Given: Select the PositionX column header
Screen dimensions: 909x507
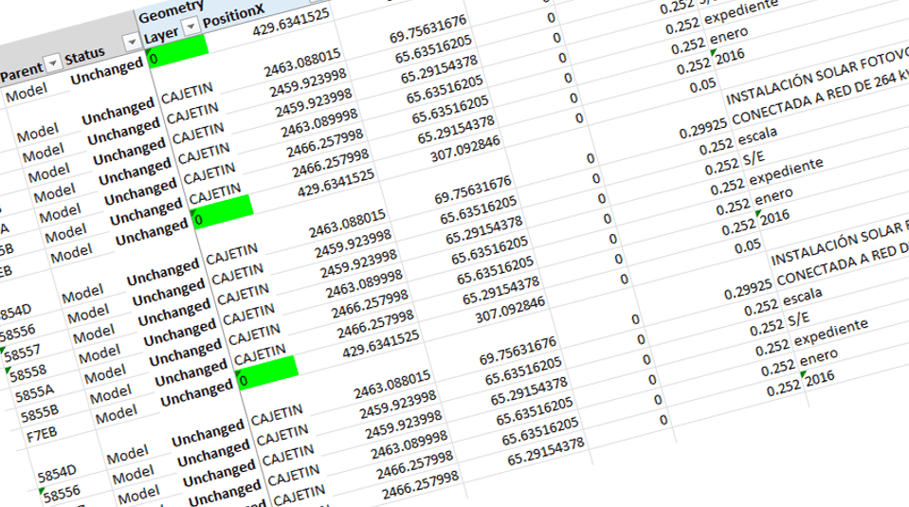Looking at the screenshot, I should point(233,16).
